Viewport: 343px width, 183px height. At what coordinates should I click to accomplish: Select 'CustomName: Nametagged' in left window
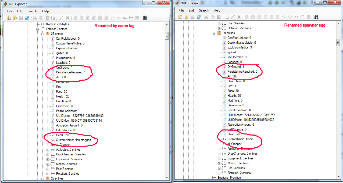(73, 140)
